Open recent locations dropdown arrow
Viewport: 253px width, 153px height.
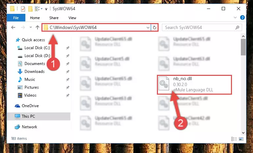click(x=31, y=27)
